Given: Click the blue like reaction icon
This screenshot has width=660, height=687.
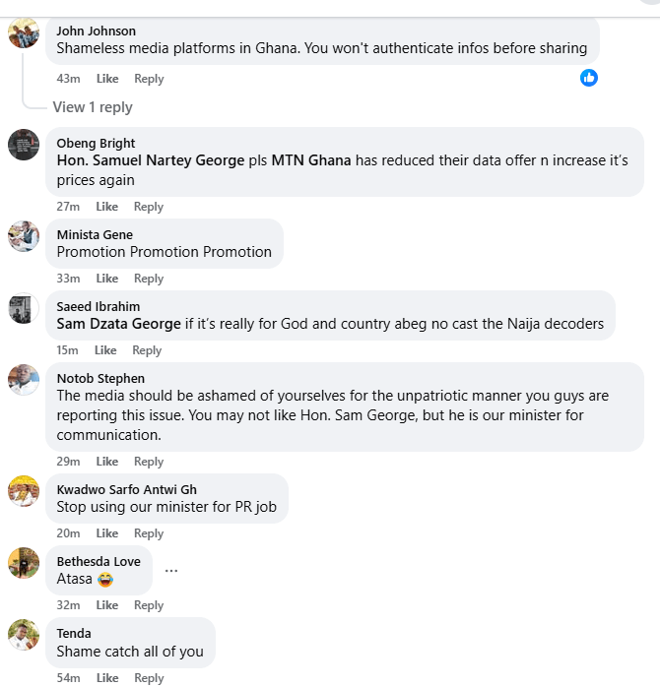Looking at the screenshot, I should (589, 78).
